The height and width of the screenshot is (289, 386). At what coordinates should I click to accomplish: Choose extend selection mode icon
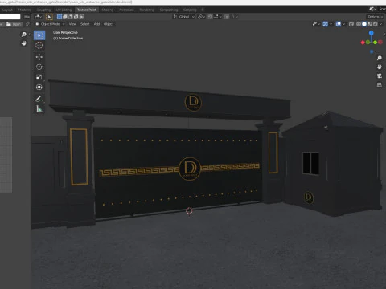(x=65, y=17)
